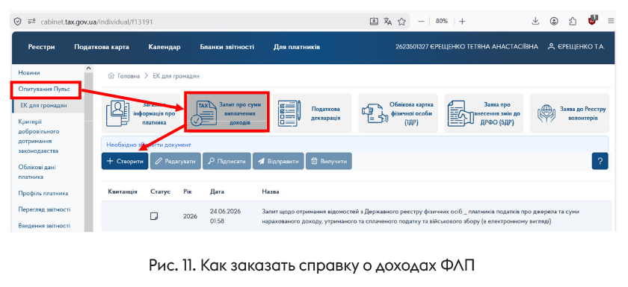Open the Податкова декларація card

(x=313, y=113)
